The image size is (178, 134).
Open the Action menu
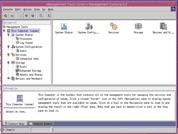click(x=27, y=9)
